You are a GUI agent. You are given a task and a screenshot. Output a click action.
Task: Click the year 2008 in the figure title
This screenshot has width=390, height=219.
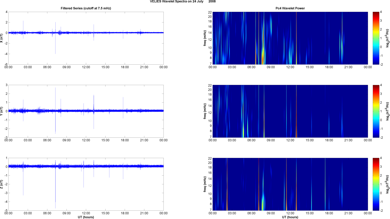[x=212, y=2]
